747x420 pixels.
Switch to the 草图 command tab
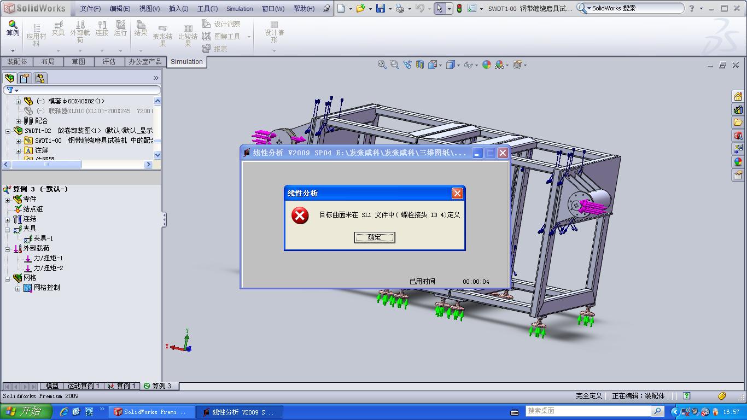[79, 62]
